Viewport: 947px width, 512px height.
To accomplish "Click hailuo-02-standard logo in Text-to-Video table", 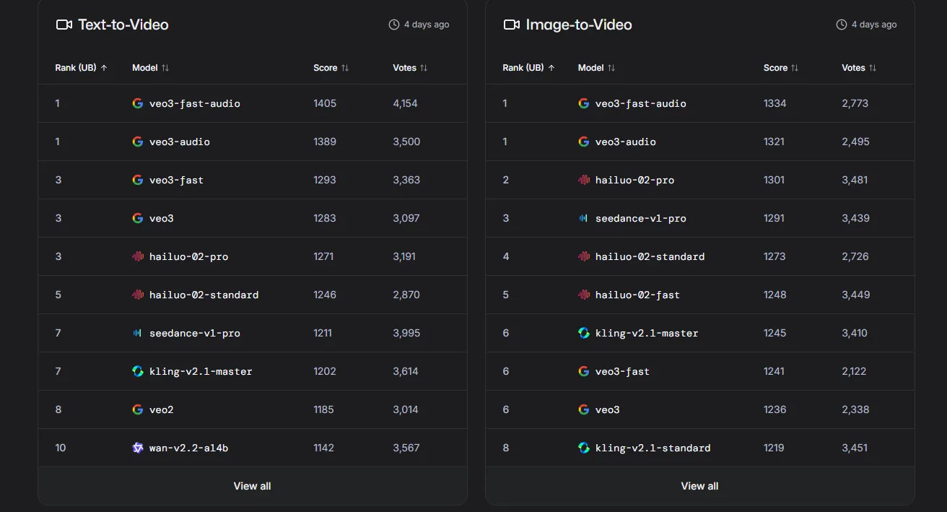I will pyautogui.click(x=138, y=295).
